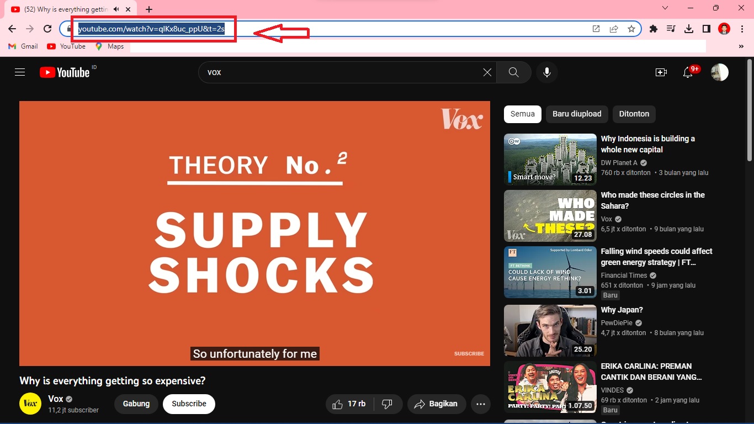This screenshot has width=754, height=424.
Task: Like the video (17 rb)
Action: [349, 404]
